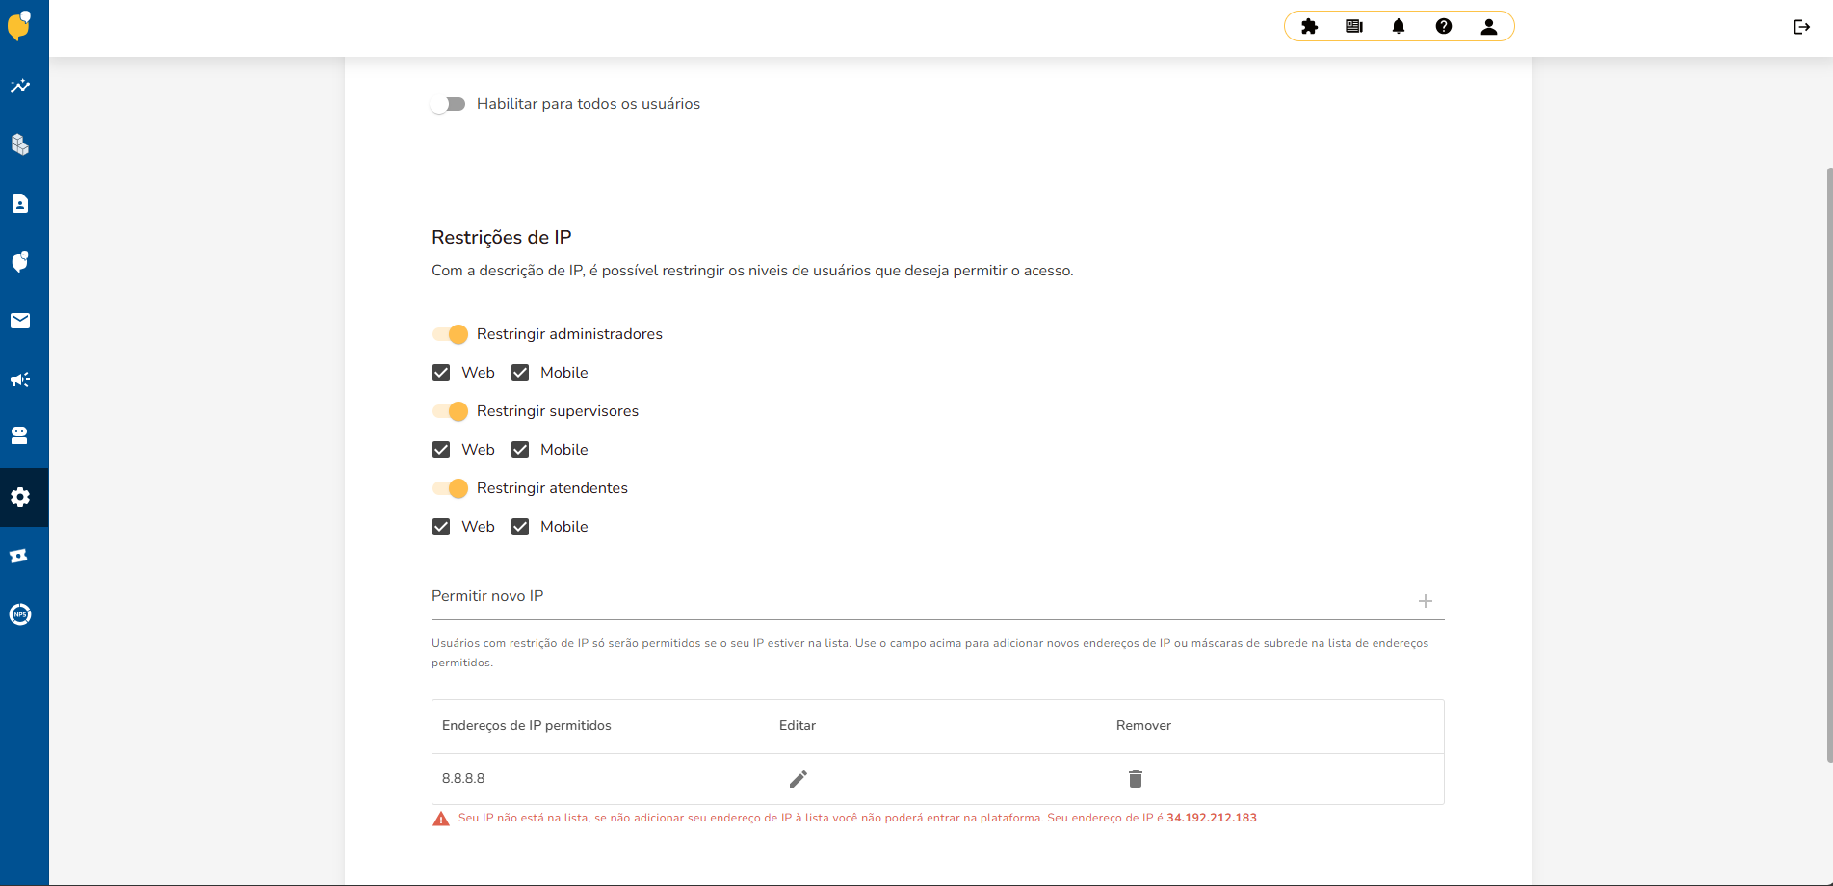Toggle Restringir administradores switch
The width and height of the screenshot is (1833, 886).
click(x=450, y=334)
